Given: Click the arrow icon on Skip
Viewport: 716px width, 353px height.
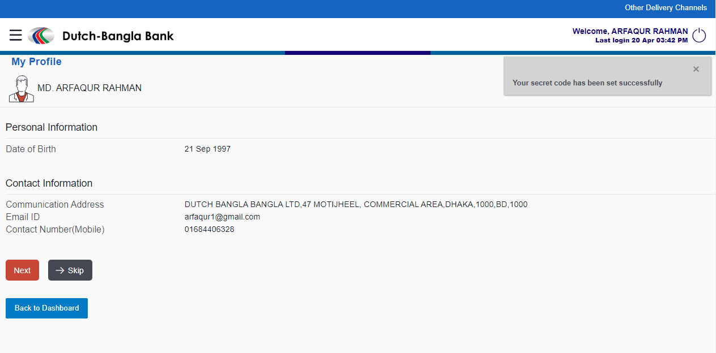Looking at the screenshot, I should pos(60,270).
